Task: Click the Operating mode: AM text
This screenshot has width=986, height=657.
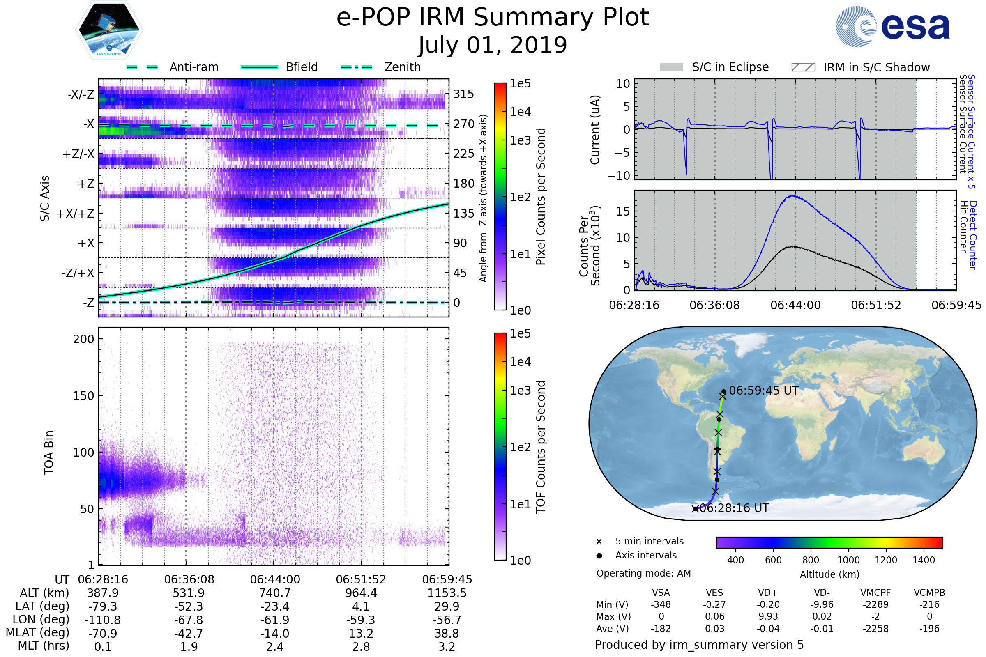Action: point(643,573)
